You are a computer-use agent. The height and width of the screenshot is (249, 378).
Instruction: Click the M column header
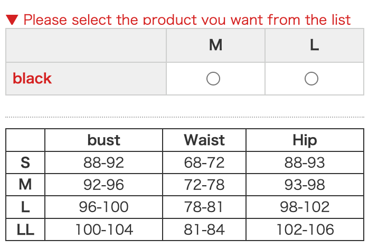[215, 45]
